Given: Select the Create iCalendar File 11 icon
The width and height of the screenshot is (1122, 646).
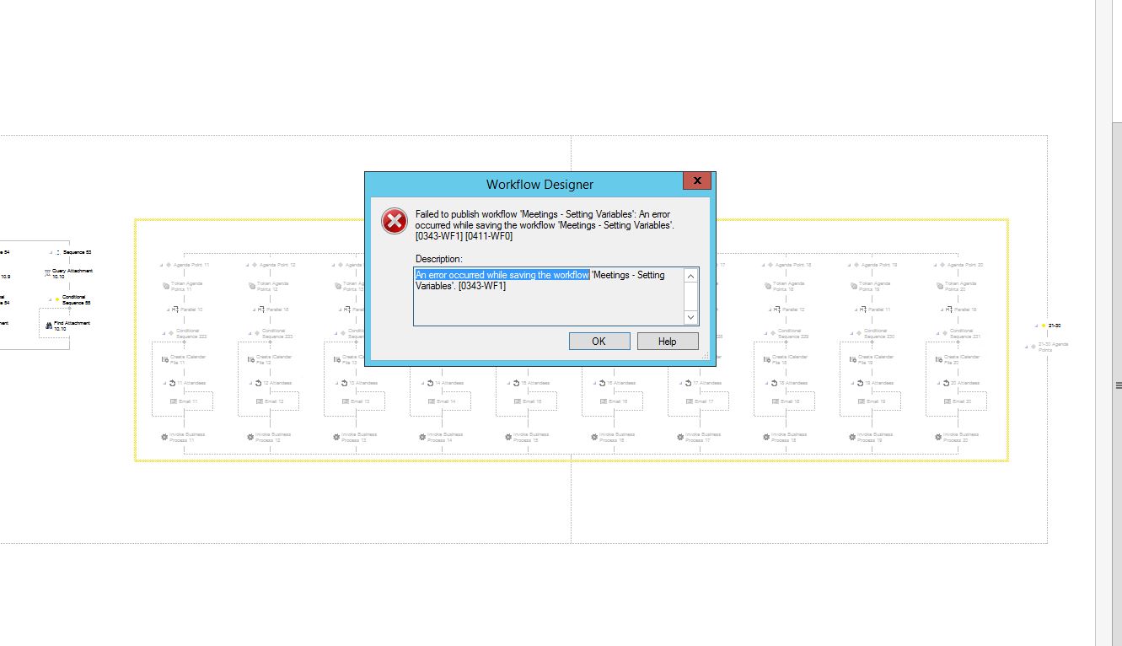Looking at the screenshot, I should [x=165, y=359].
